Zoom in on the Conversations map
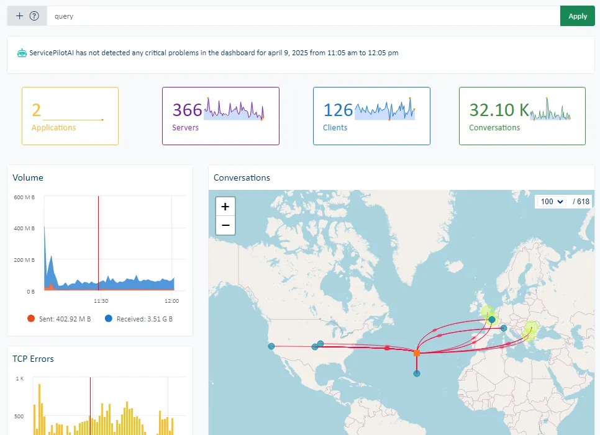 [x=225, y=207]
